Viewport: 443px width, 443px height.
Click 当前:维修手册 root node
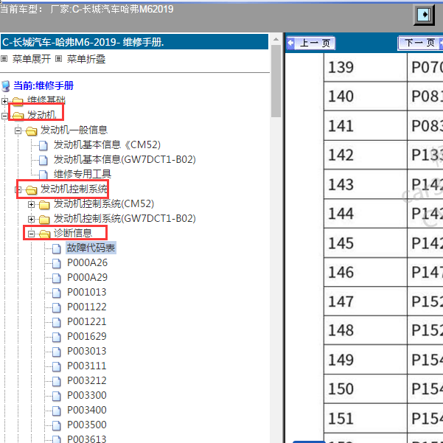coord(43,86)
